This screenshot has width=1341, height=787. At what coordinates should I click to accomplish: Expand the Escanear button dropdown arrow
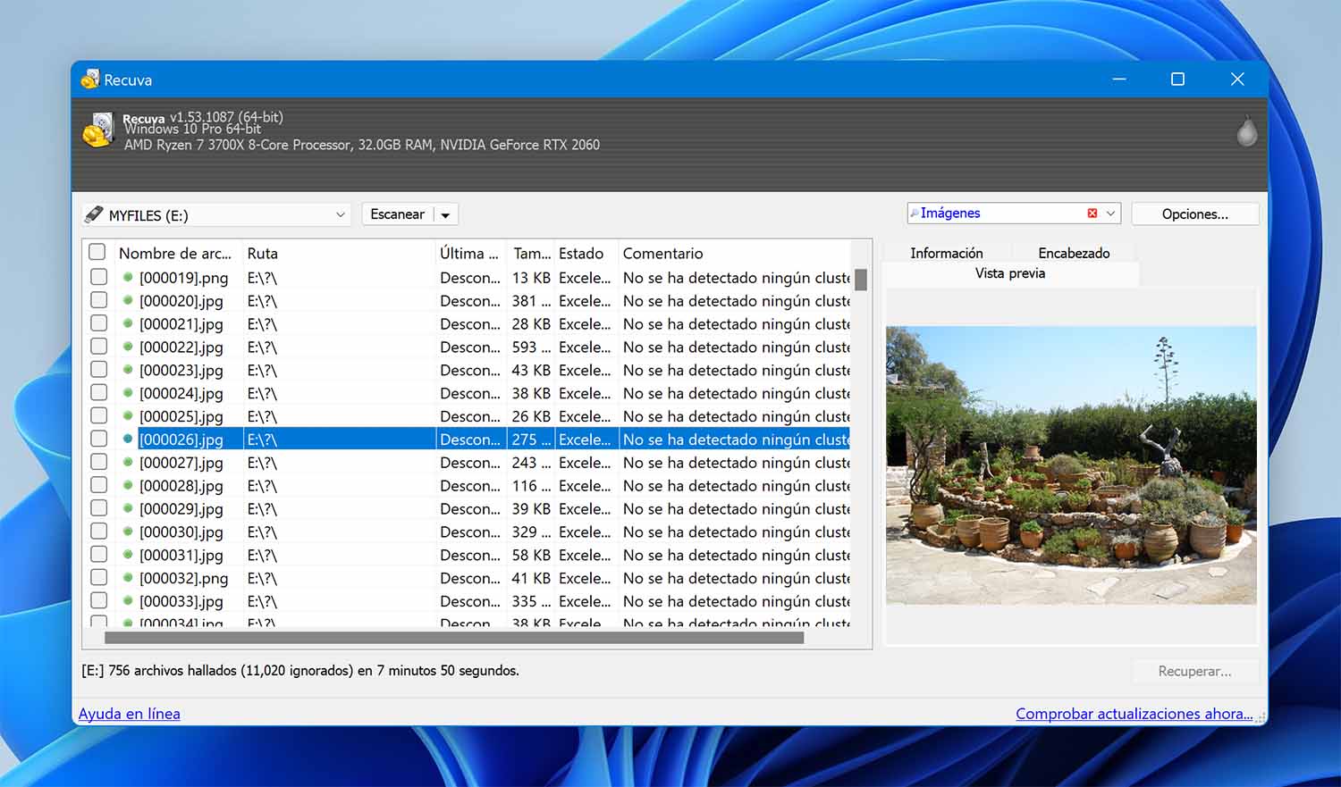click(445, 214)
